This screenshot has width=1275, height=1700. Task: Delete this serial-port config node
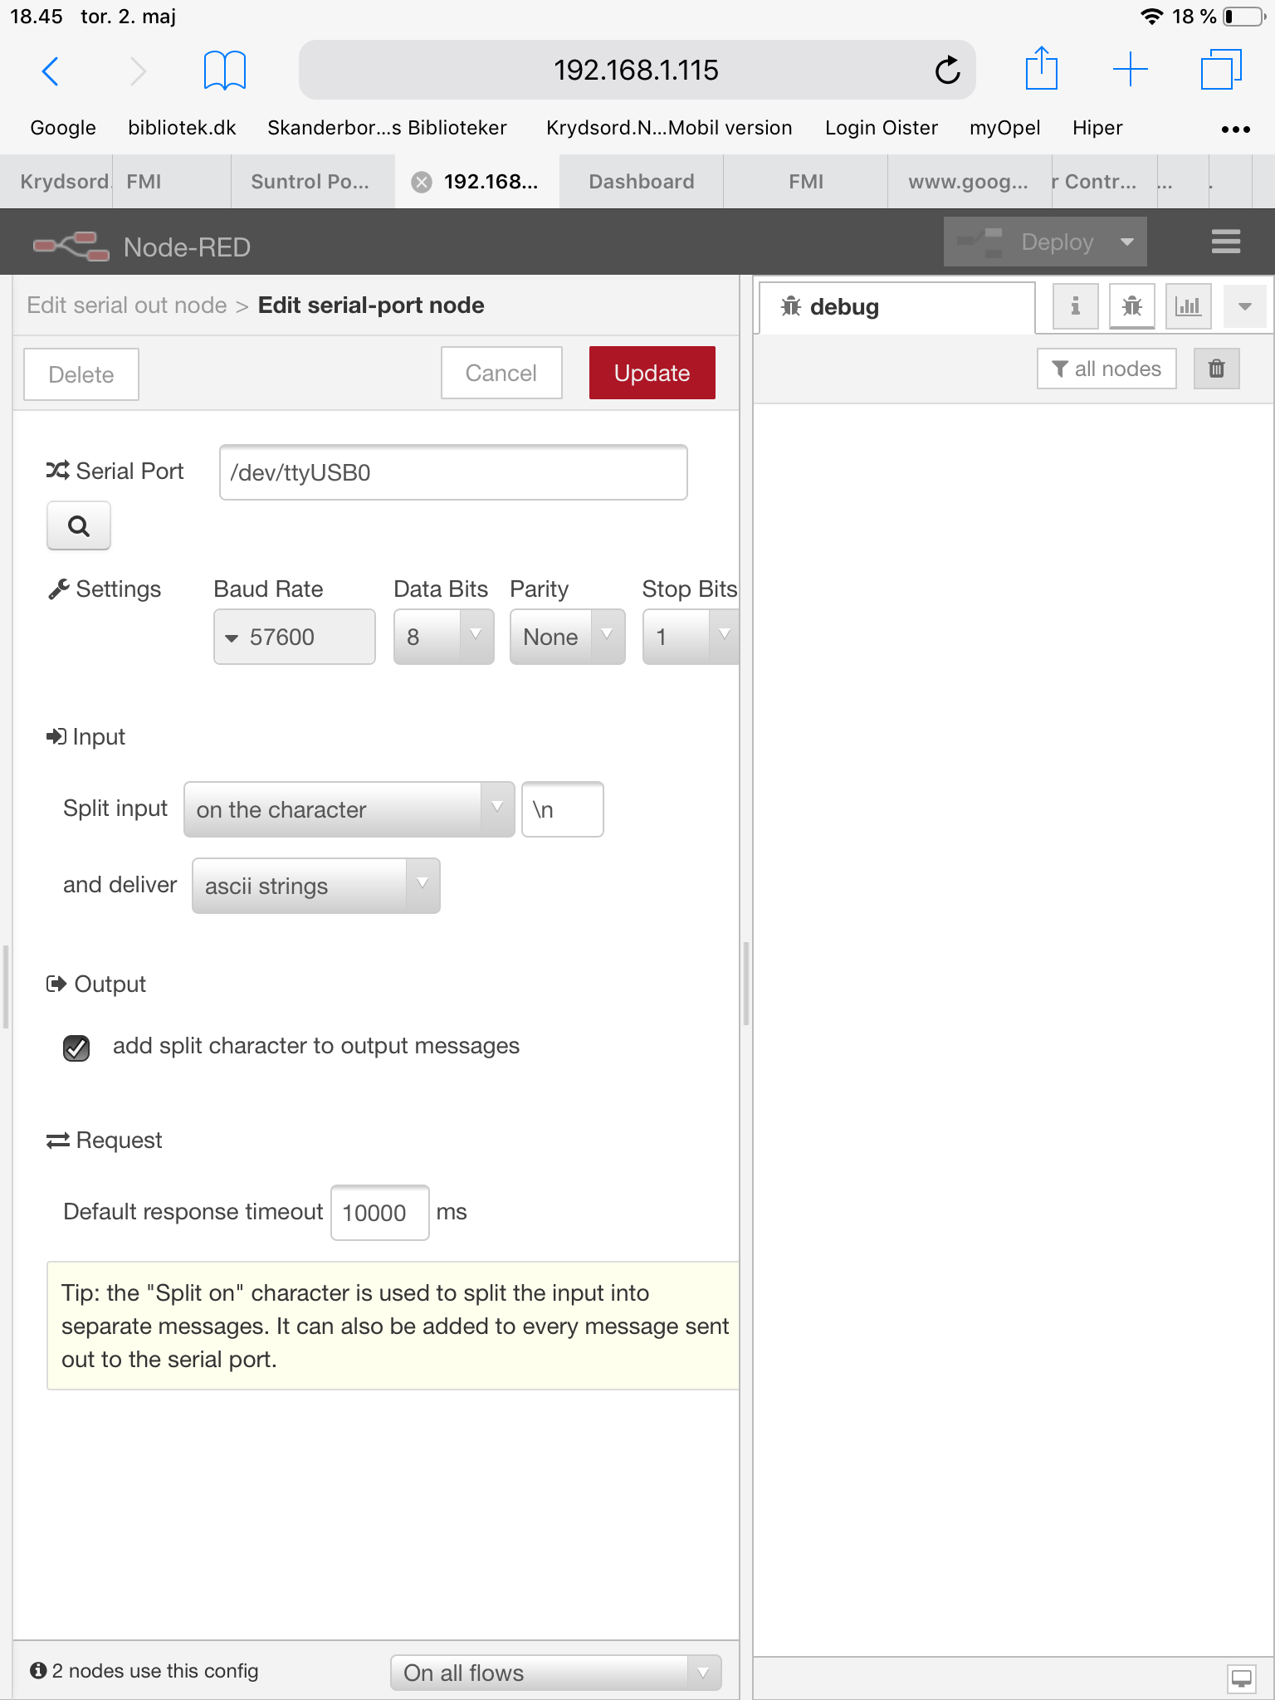[81, 374]
